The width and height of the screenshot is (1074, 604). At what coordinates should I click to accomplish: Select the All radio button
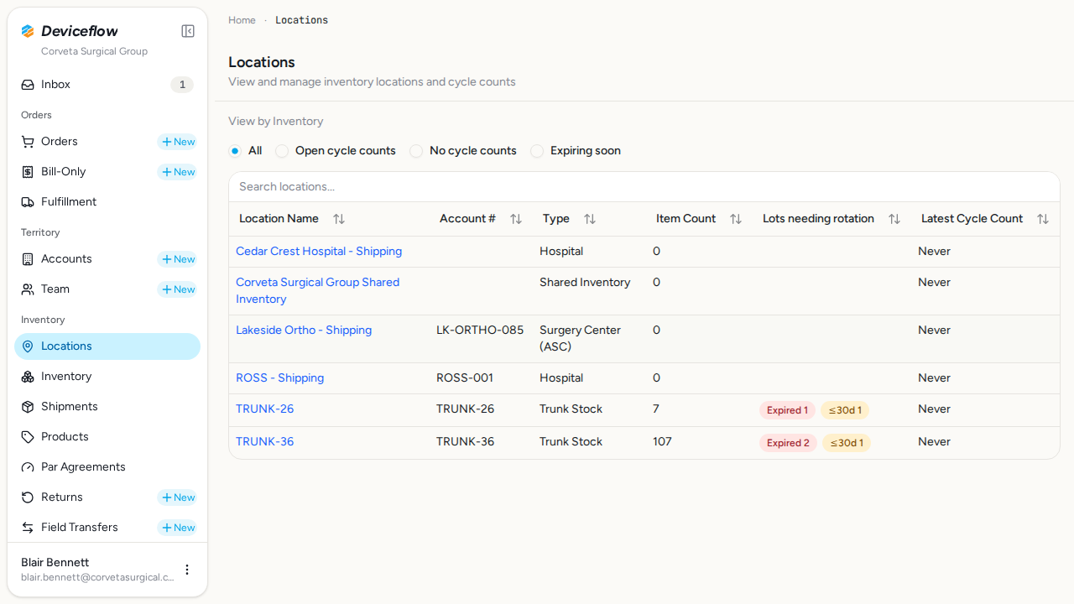[235, 151]
